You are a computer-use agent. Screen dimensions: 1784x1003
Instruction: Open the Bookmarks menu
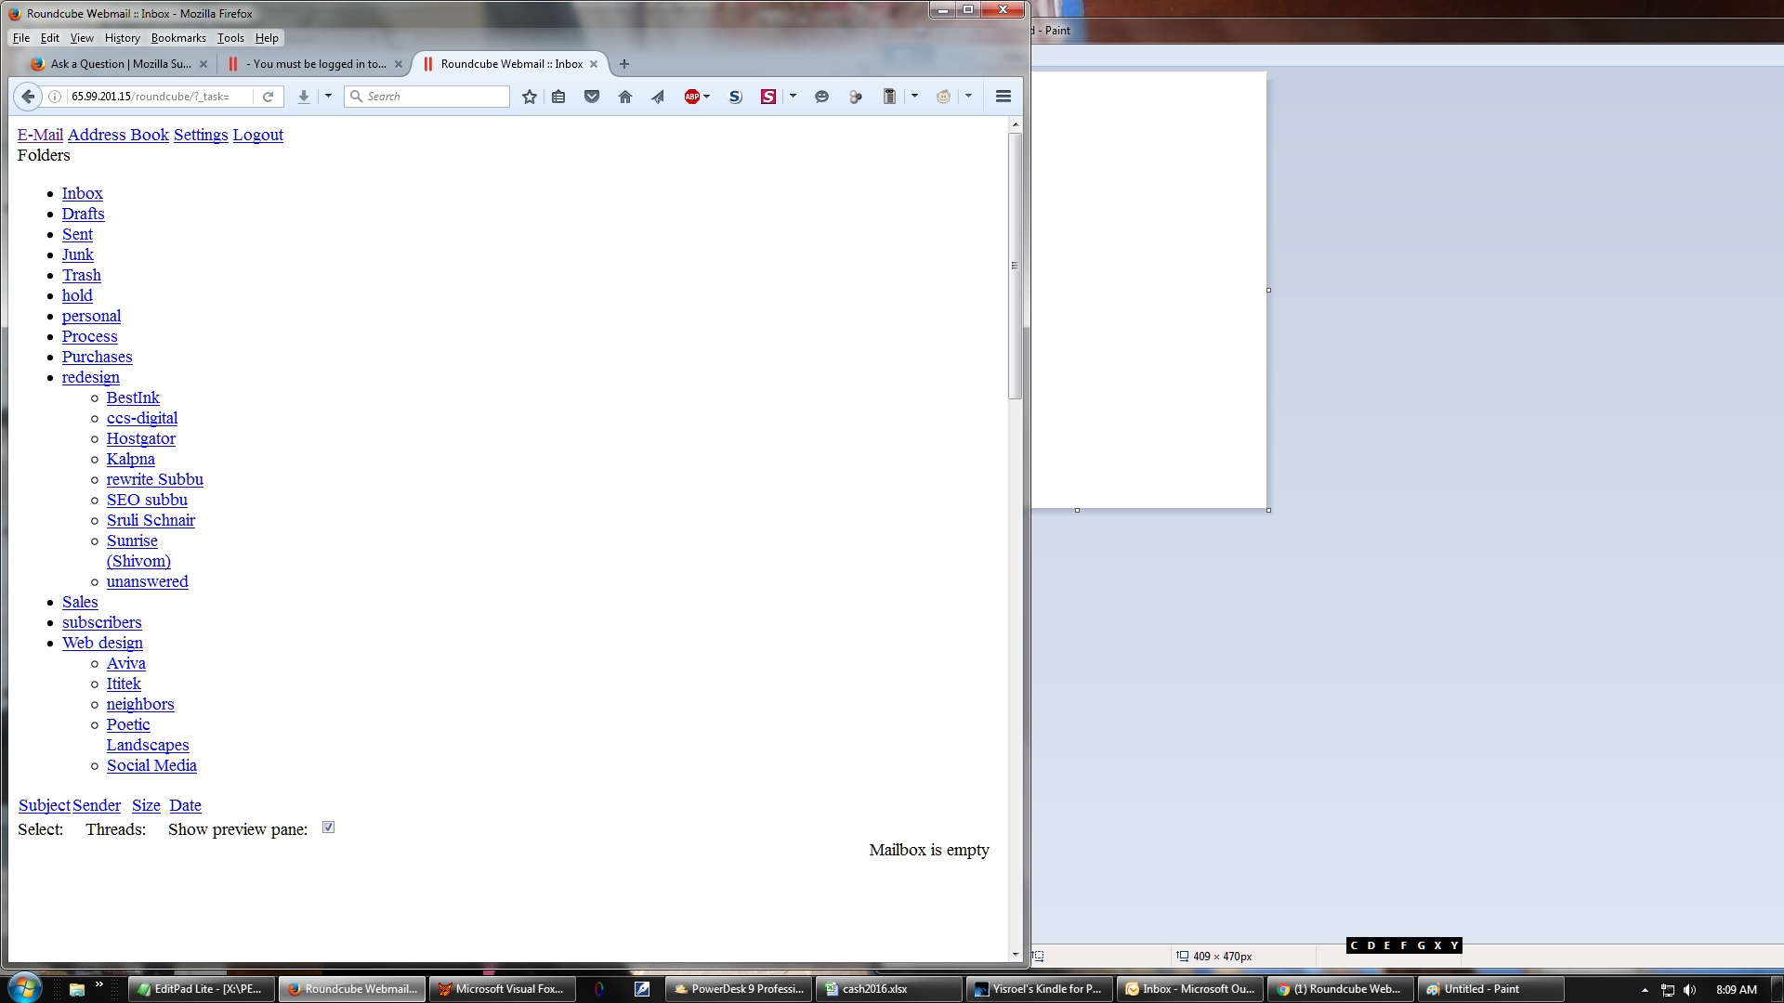tap(178, 38)
